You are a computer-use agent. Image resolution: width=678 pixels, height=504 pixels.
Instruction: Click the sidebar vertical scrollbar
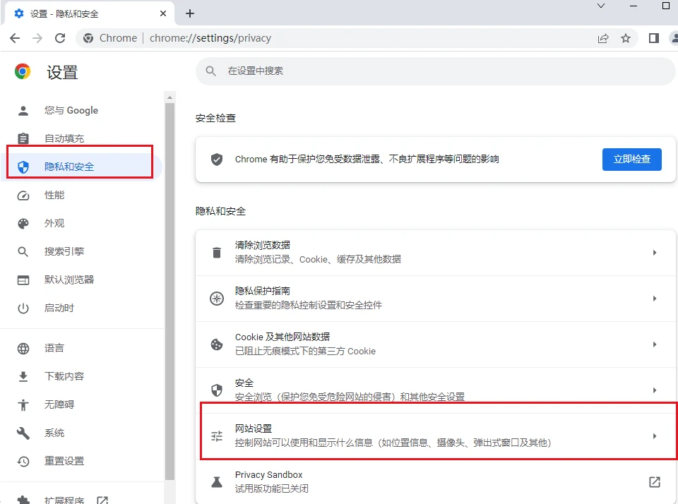tap(169, 282)
